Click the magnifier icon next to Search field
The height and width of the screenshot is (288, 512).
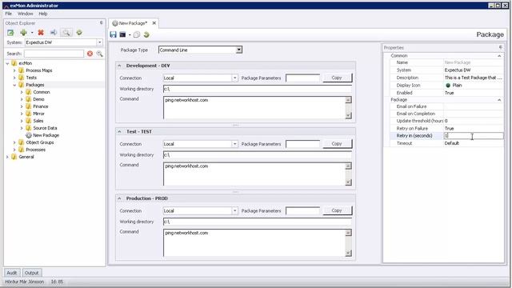[99, 54]
